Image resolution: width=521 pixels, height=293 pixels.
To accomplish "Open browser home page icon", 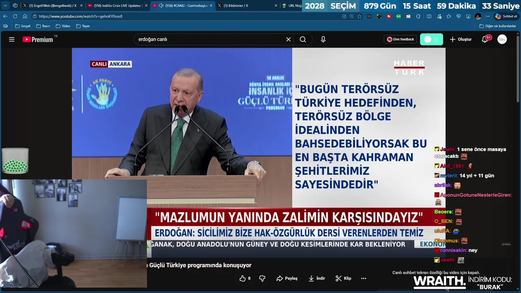I will (x=25, y=16).
